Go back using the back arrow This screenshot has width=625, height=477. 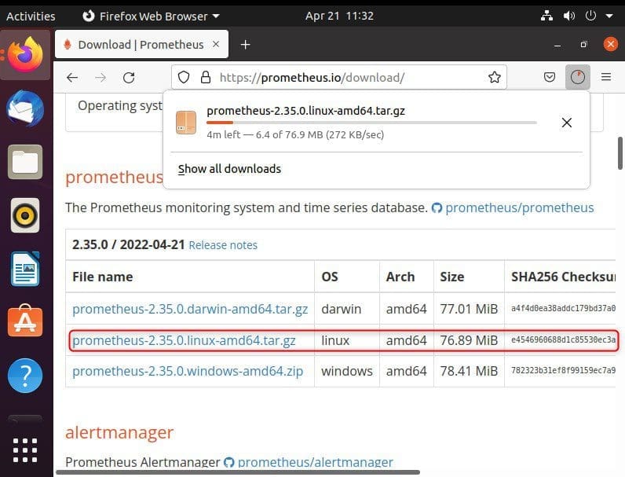[72, 77]
